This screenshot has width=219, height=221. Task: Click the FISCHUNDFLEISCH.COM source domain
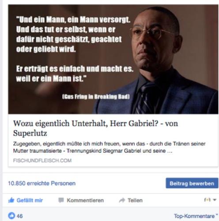click(x=42, y=161)
